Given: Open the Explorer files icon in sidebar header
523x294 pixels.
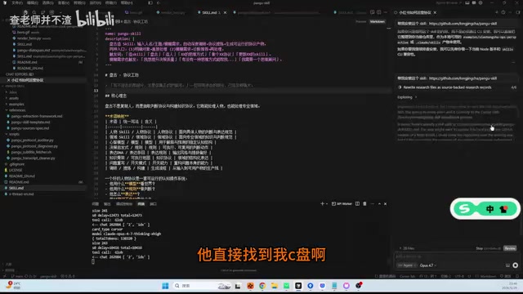Looking at the screenshot, I should (x=25, y=12).
